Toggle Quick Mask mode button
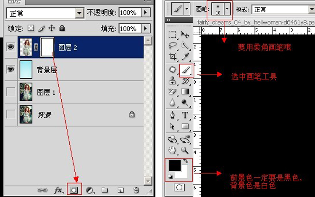Image resolution: width=315 pixels, height=197 pixels. click(179, 187)
